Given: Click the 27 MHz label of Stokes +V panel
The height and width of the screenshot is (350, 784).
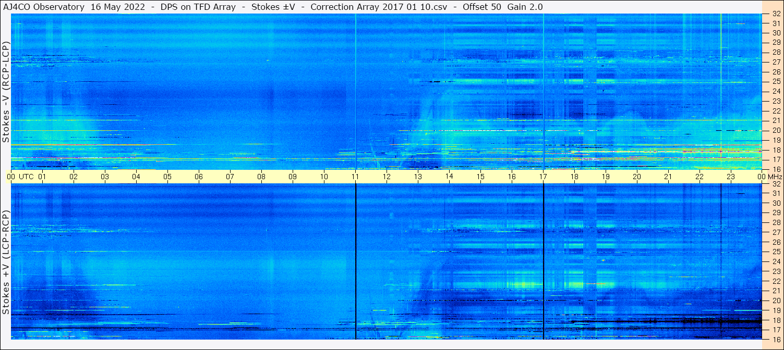Looking at the screenshot, I should pos(776,232).
